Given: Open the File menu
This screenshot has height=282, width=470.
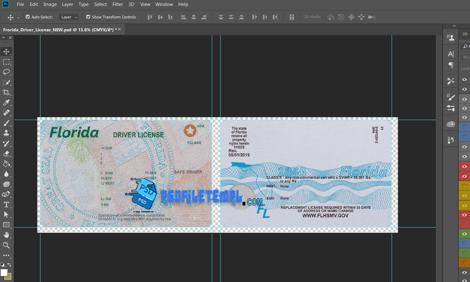Looking at the screenshot, I should 21,4.
